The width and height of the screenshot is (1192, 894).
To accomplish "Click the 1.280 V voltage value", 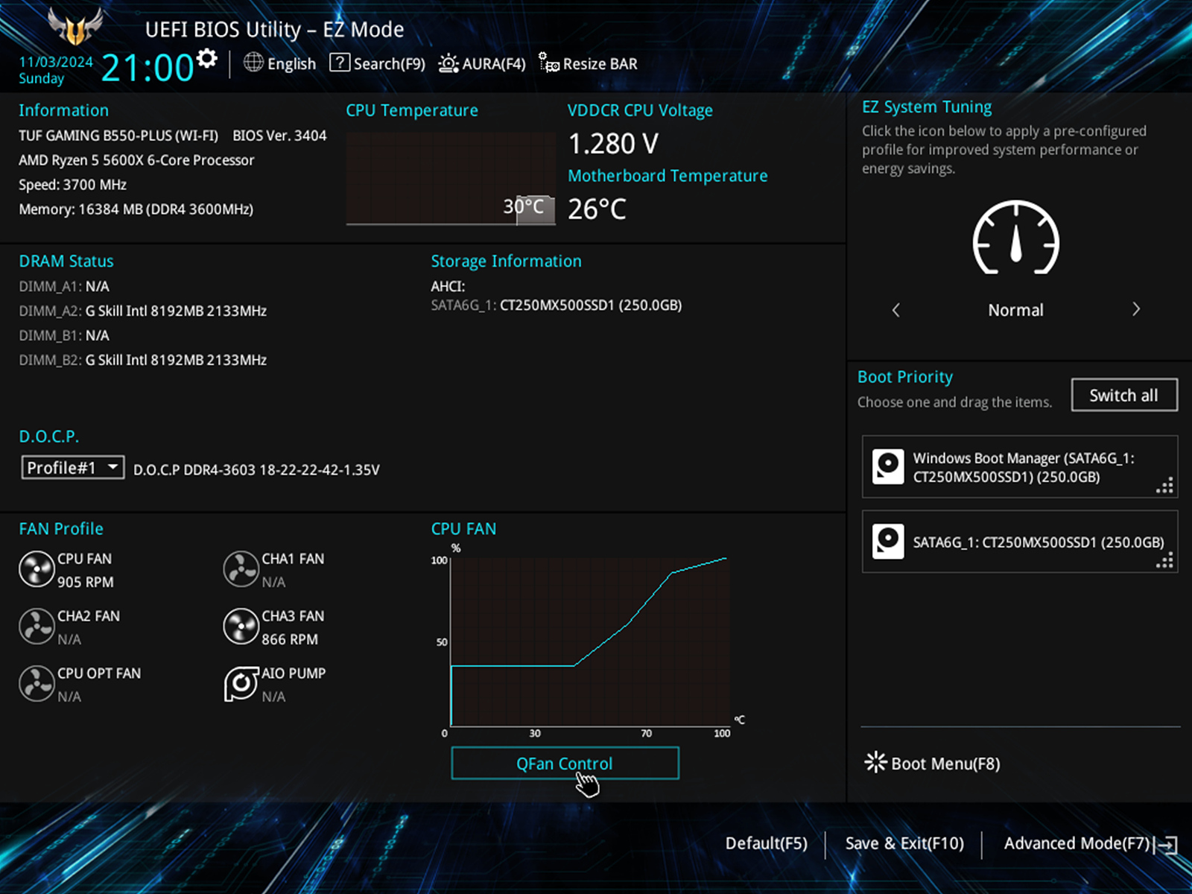I will (x=613, y=143).
